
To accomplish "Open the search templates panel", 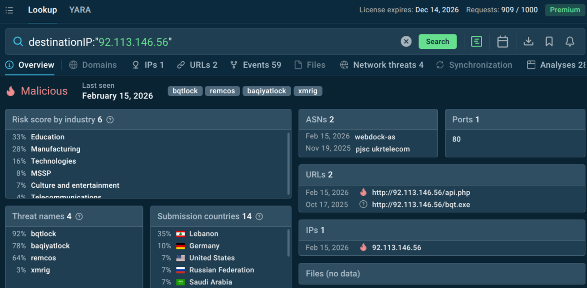I will 476,41.
